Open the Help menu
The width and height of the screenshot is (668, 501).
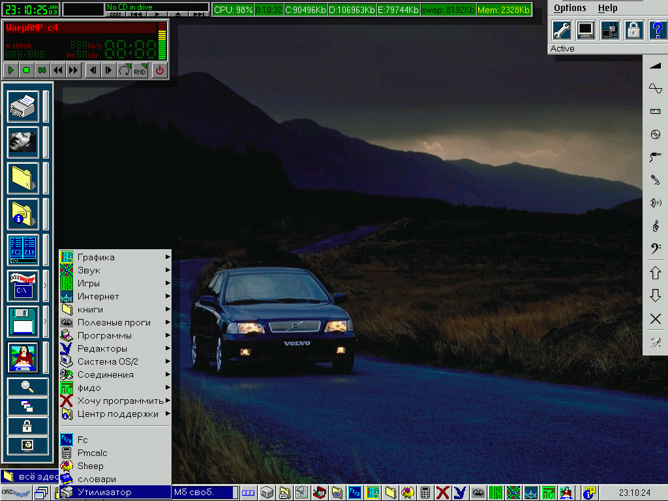tap(607, 8)
